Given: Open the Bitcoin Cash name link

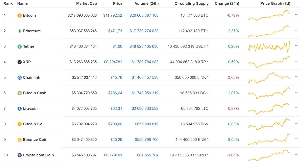Looking at the screenshot, I should click(x=35, y=93).
